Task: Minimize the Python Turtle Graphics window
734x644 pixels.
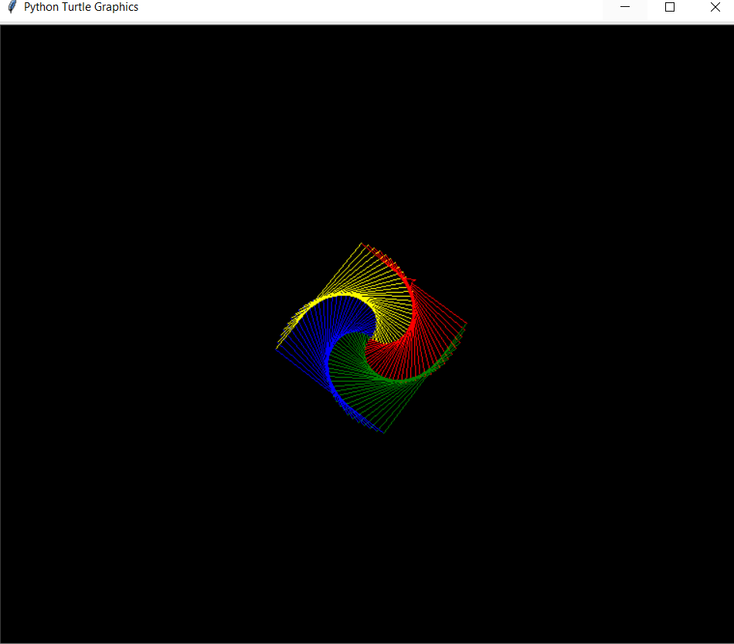Action: [x=625, y=7]
